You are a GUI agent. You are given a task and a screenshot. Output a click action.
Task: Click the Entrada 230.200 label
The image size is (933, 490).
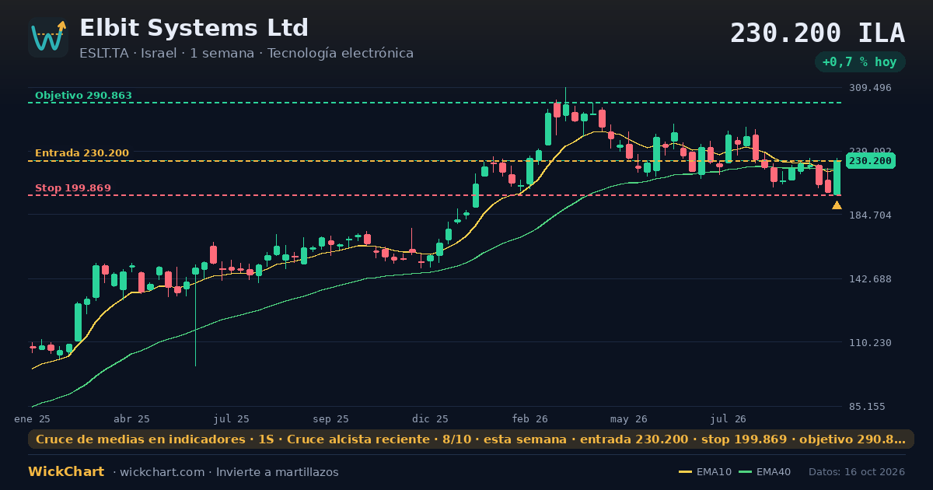click(82, 153)
